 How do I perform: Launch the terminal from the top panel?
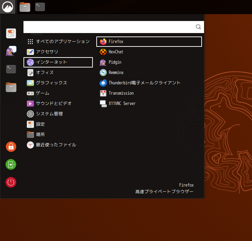(40, 7)
